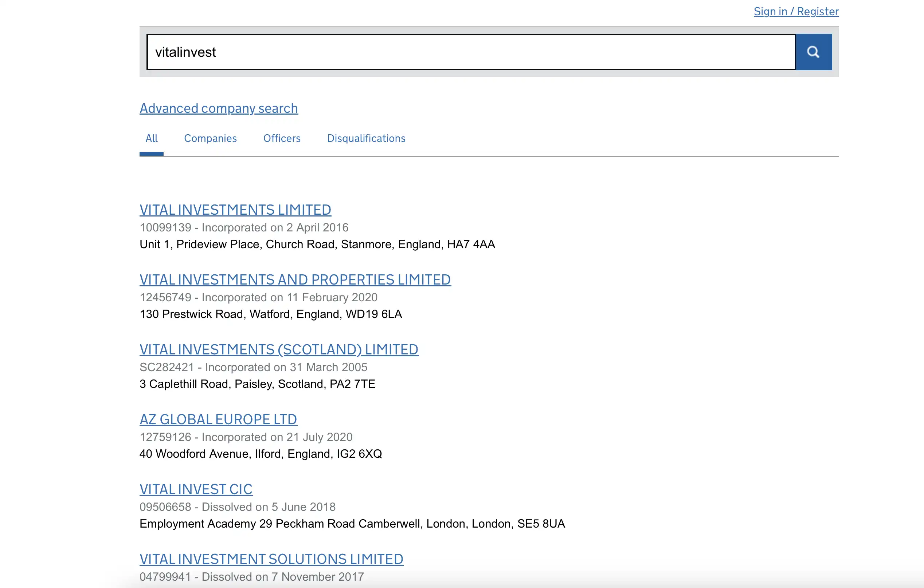This screenshot has width=924, height=588.
Task: Click text '09506658 - Dissolved on 5 June 2018'
Action: coord(238,507)
